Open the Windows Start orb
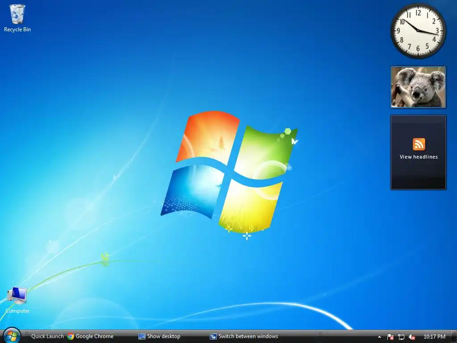Screen dimensions: 457x343 coord(12,336)
